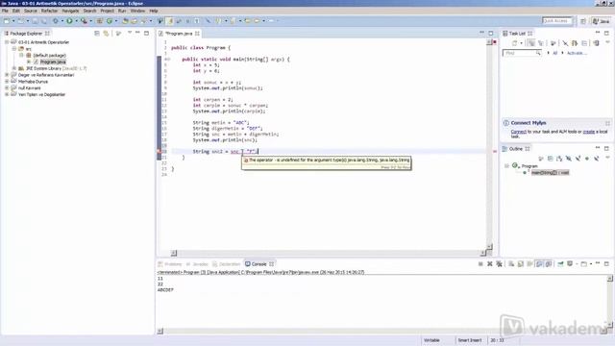Toggle Word Wrap in Console toolbar
This screenshot has height=346, width=615.
[529, 264]
